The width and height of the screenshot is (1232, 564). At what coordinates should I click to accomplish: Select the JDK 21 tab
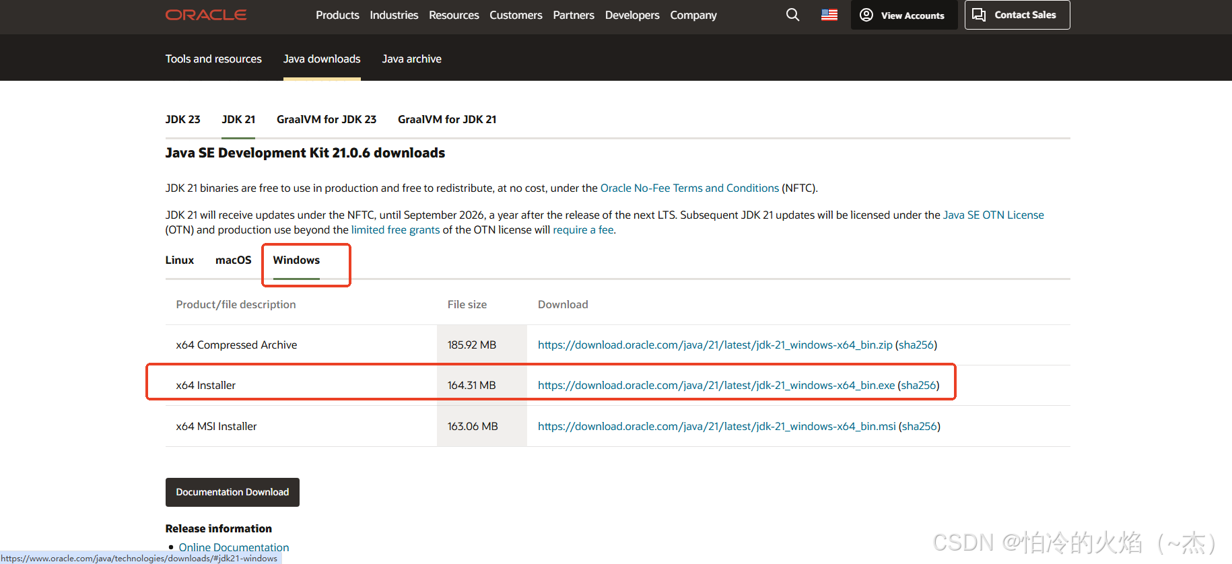(x=238, y=119)
